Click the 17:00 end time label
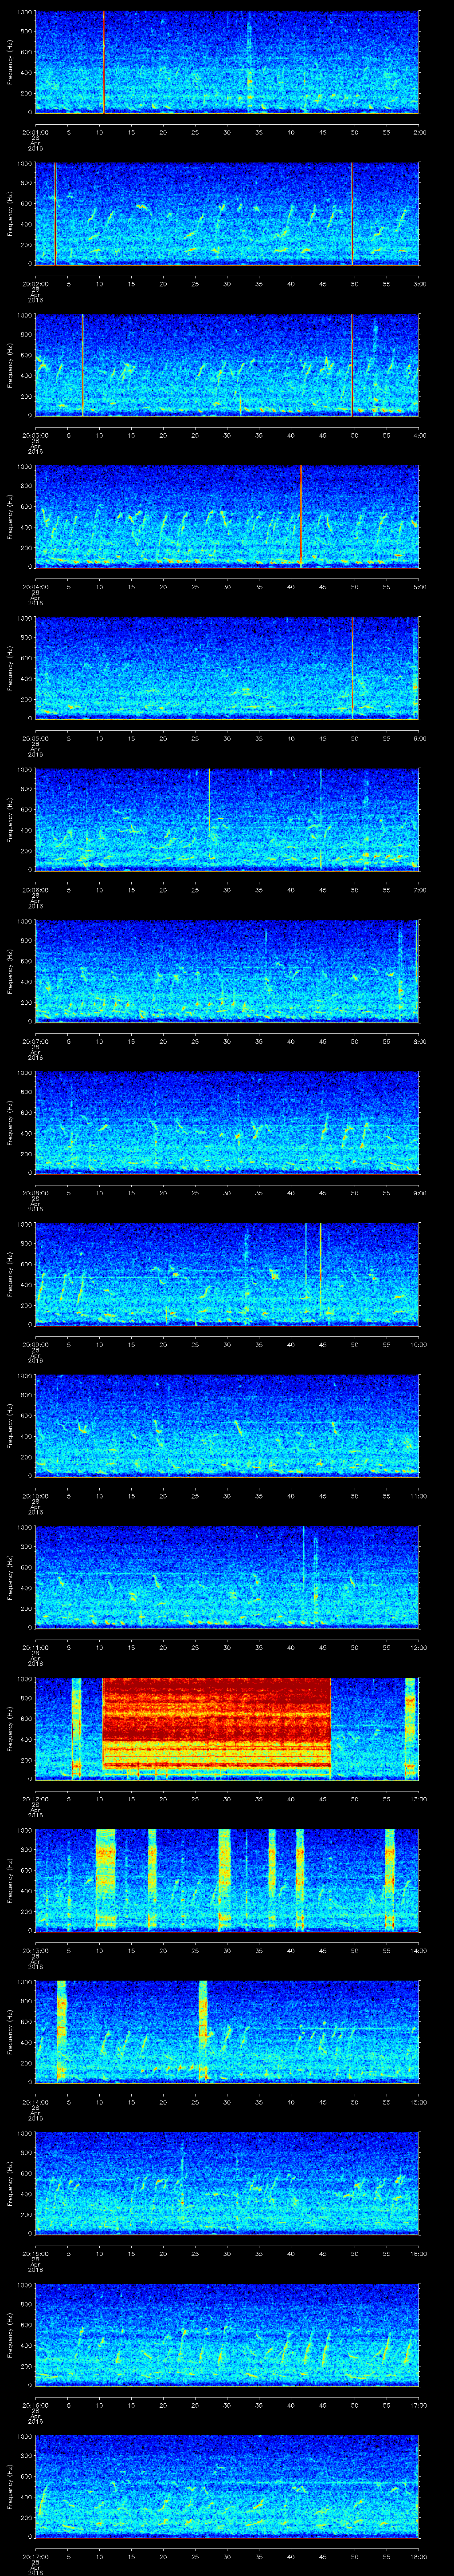Screen dimensions: 454x2576 (419, 2405)
